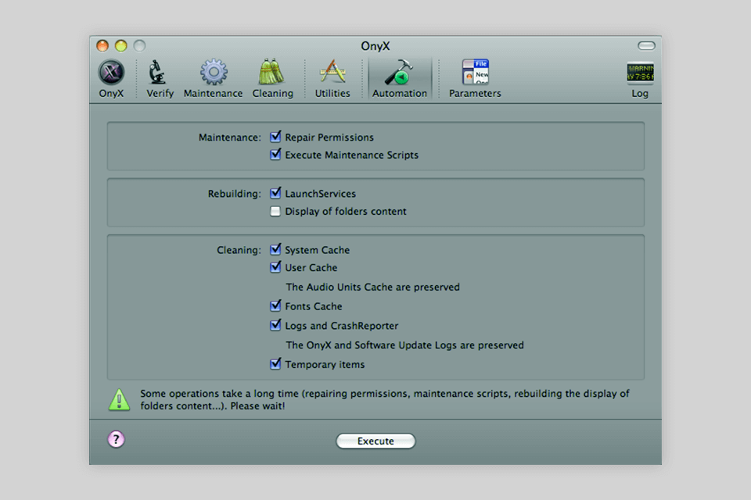The height and width of the screenshot is (500, 751).
Task: Open the Utilities toolbar icon
Action: point(332,72)
